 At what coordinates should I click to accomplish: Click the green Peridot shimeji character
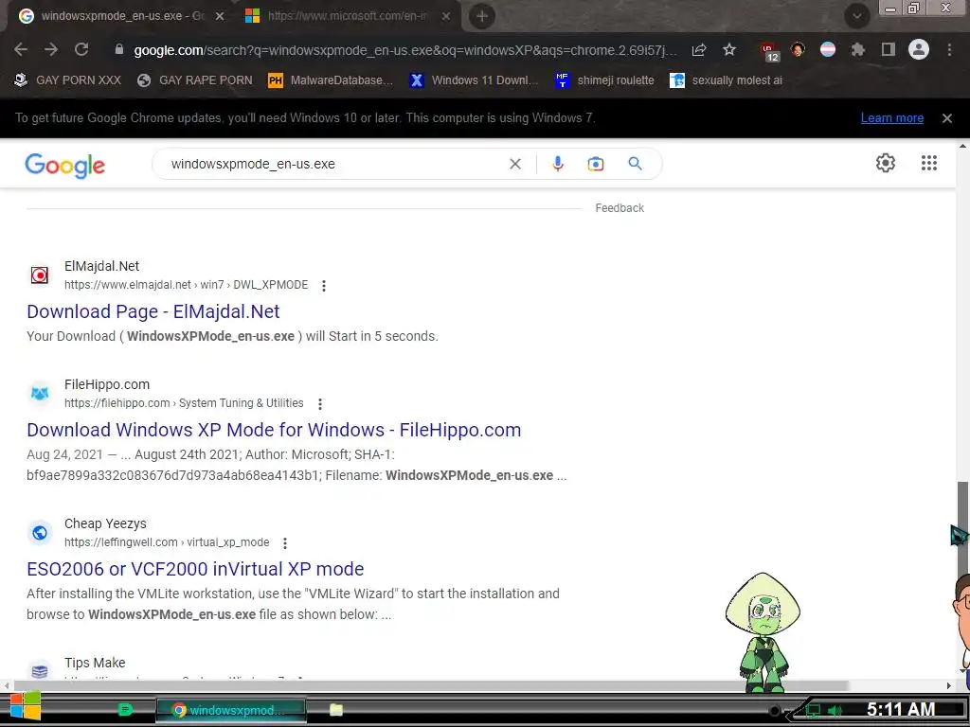pyautogui.click(x=763, y=633)
